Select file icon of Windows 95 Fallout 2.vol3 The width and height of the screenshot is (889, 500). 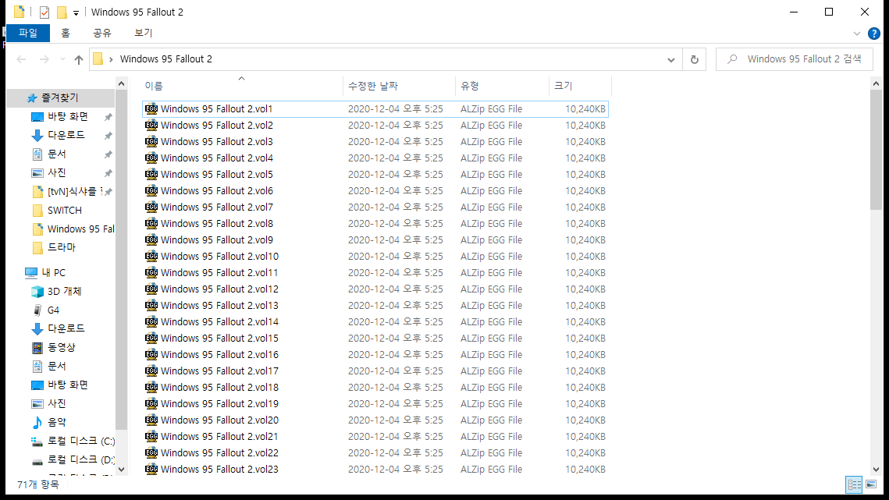[151, 142]
